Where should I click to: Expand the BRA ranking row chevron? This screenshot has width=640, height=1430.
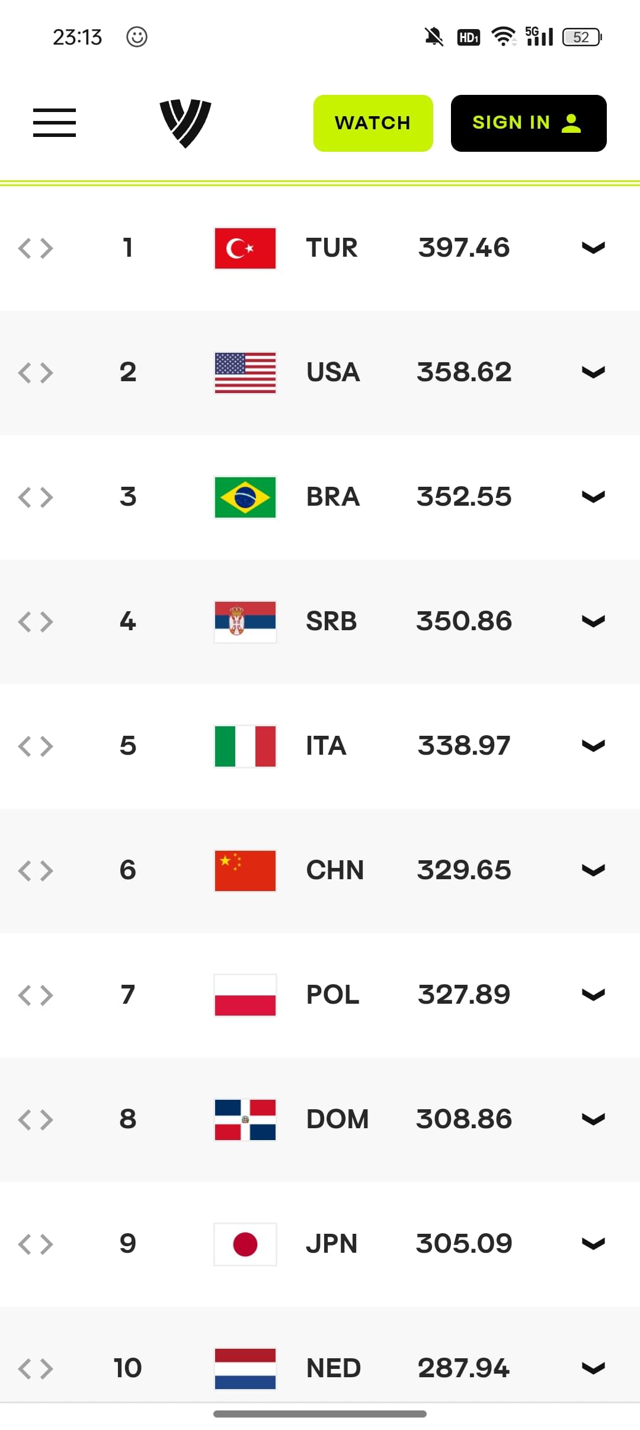(593, 497)
